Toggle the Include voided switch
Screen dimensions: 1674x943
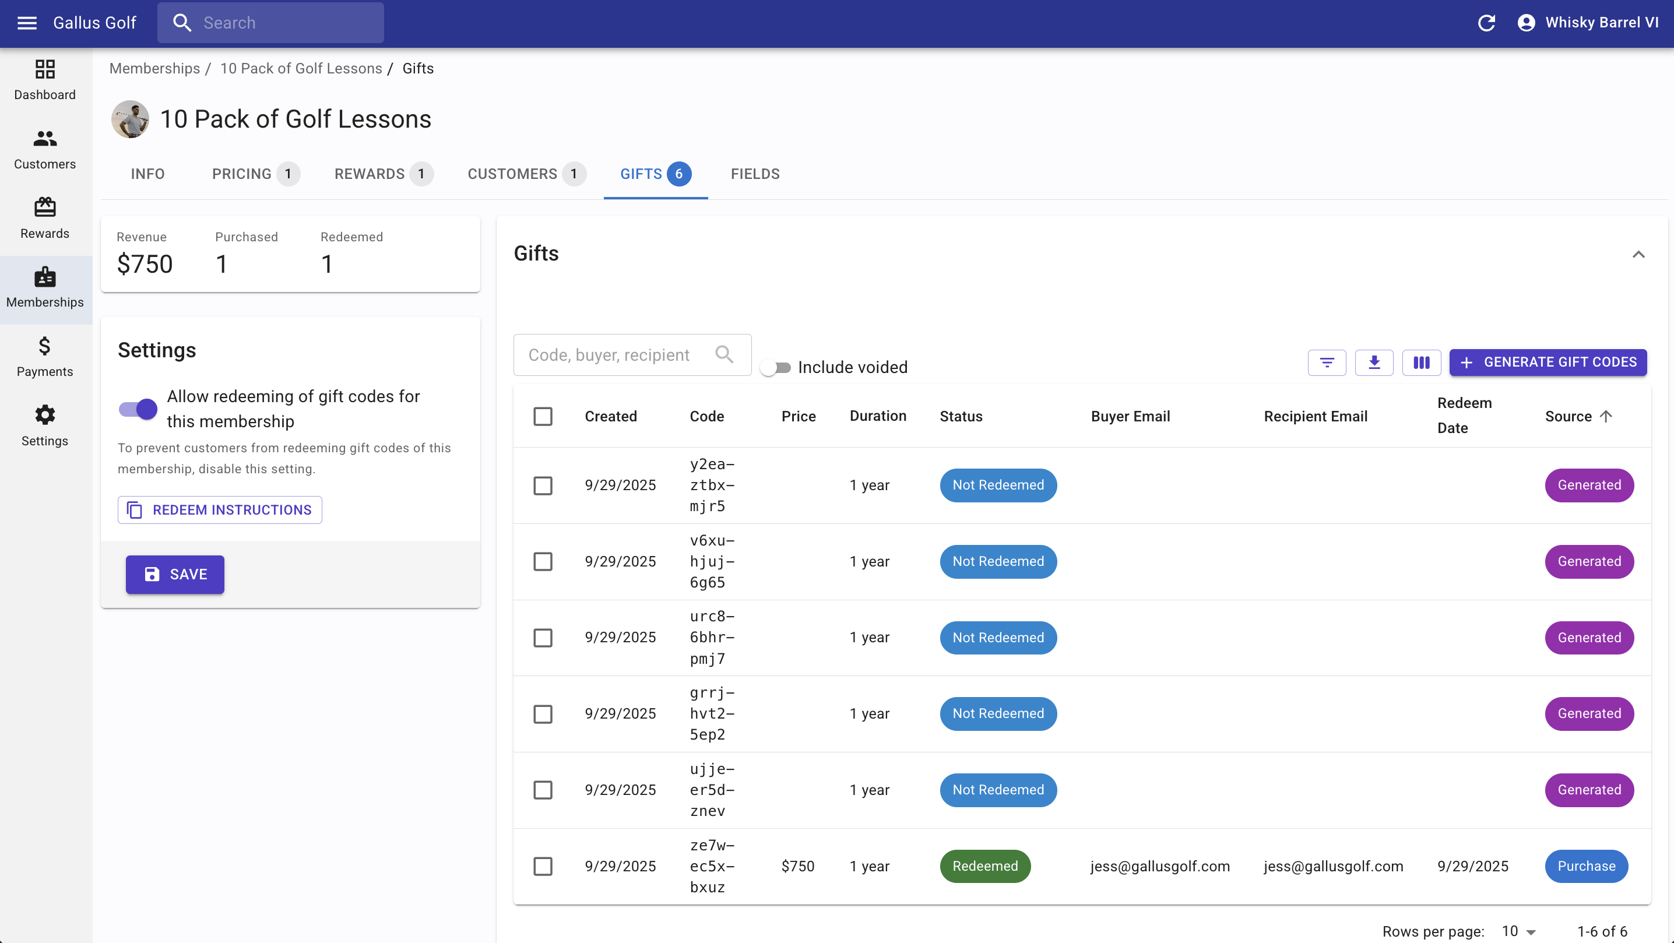pyautogui.click(x=776, y=367)
